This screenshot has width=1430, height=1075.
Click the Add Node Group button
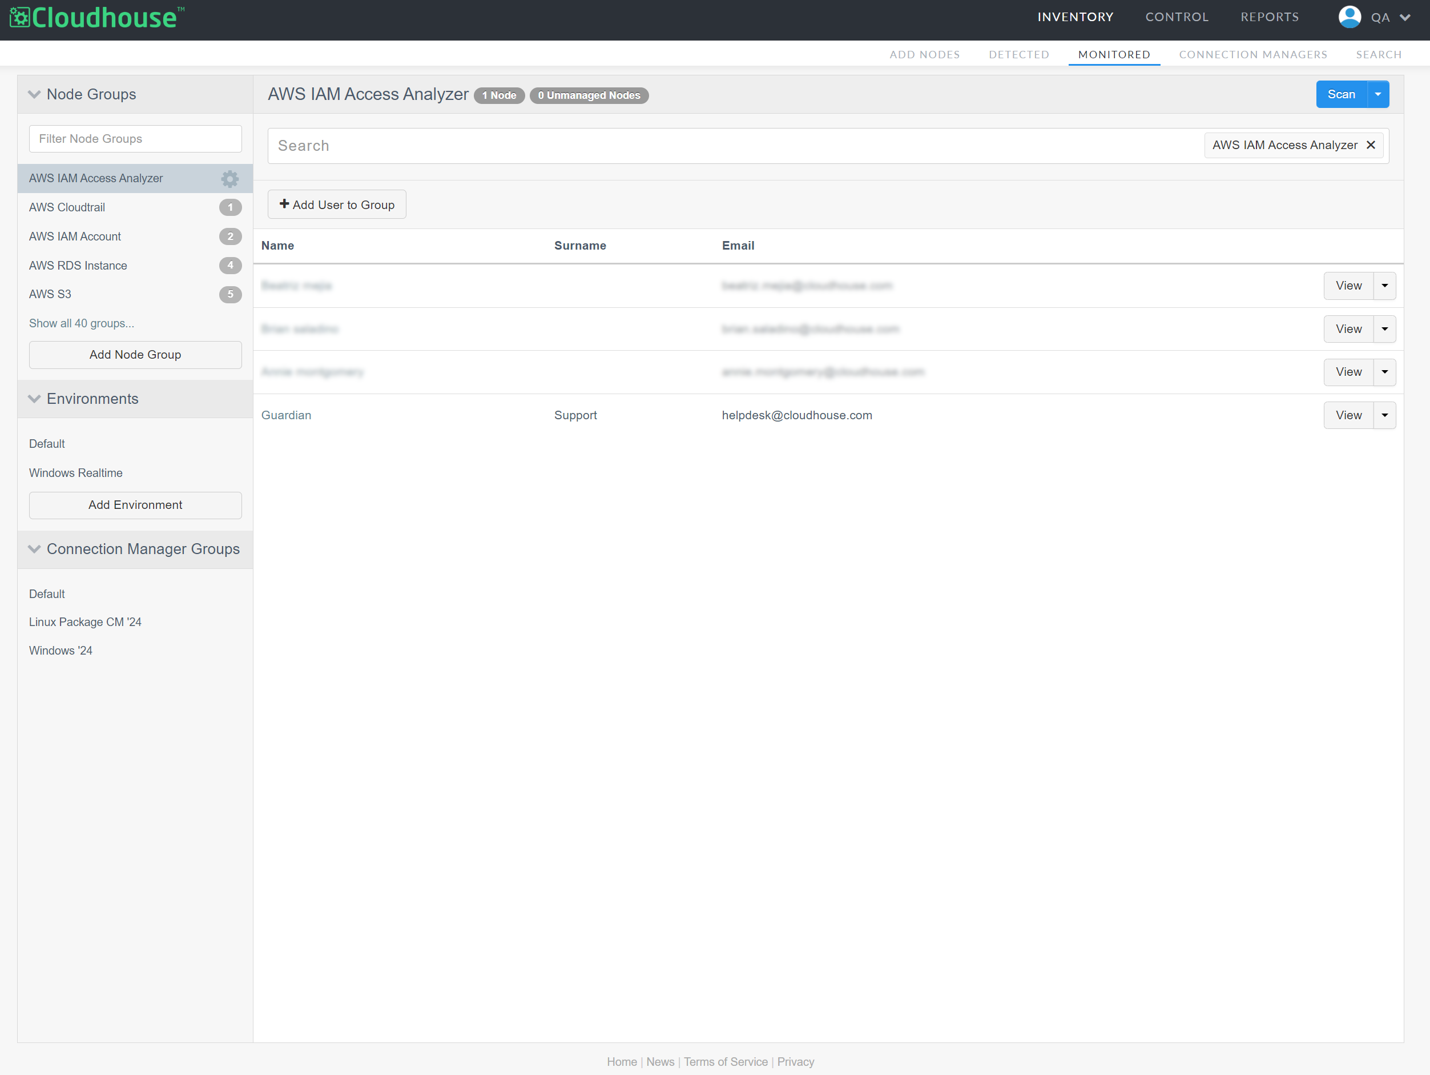click(x=135, y=355)
